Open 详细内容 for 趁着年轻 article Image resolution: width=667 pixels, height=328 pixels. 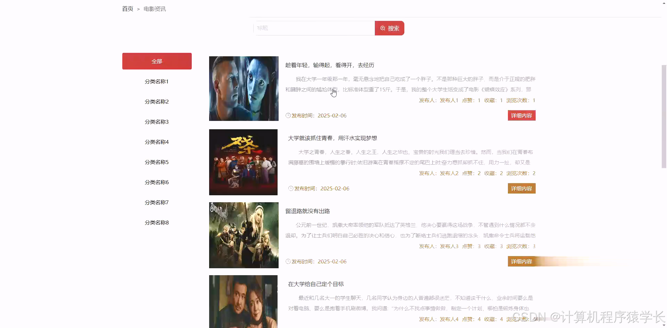pyautogui.click(x=521, y=115)
